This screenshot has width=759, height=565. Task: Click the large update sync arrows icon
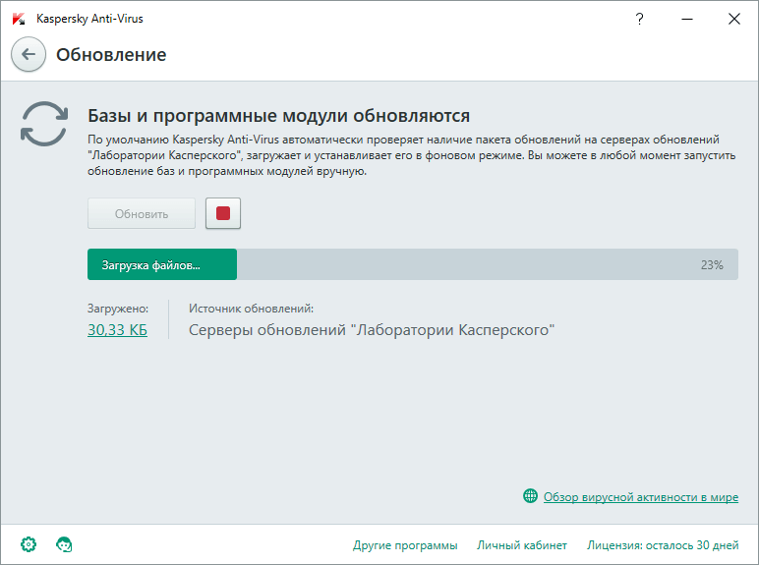tap(44, 124)
